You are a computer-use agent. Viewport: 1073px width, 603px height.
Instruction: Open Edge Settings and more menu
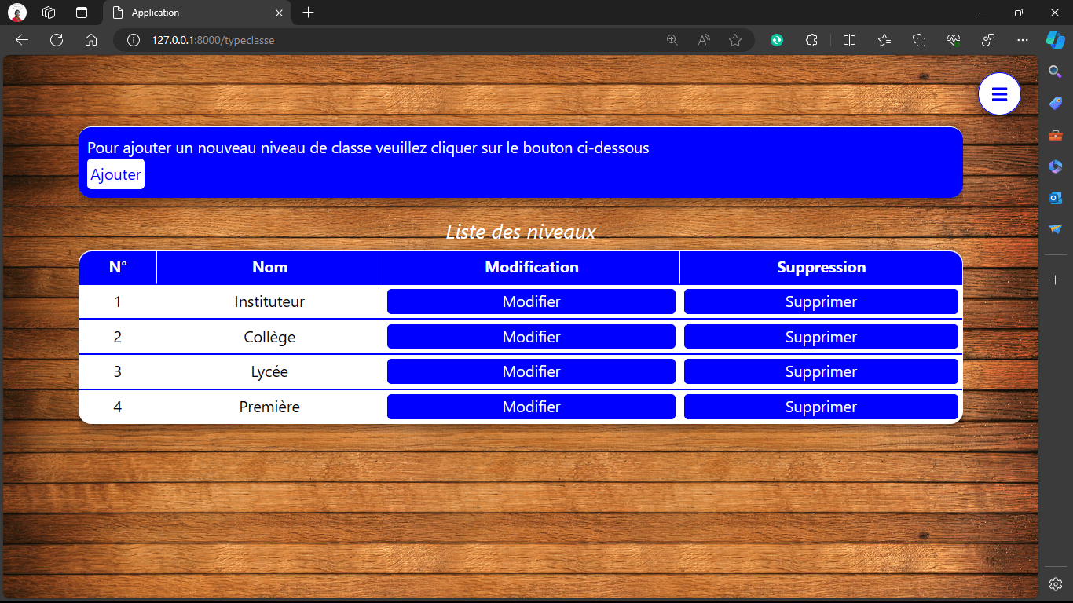click(1022, 40)
